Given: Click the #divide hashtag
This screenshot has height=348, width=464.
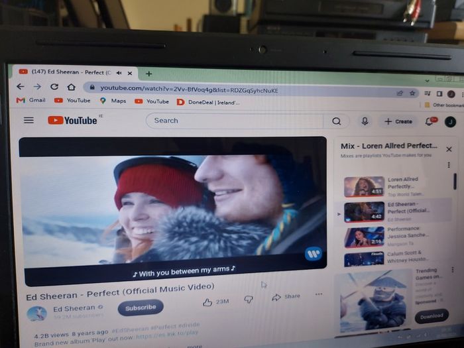Looking at the screenshot, I should pyautogui.click(x=189, y=325).
